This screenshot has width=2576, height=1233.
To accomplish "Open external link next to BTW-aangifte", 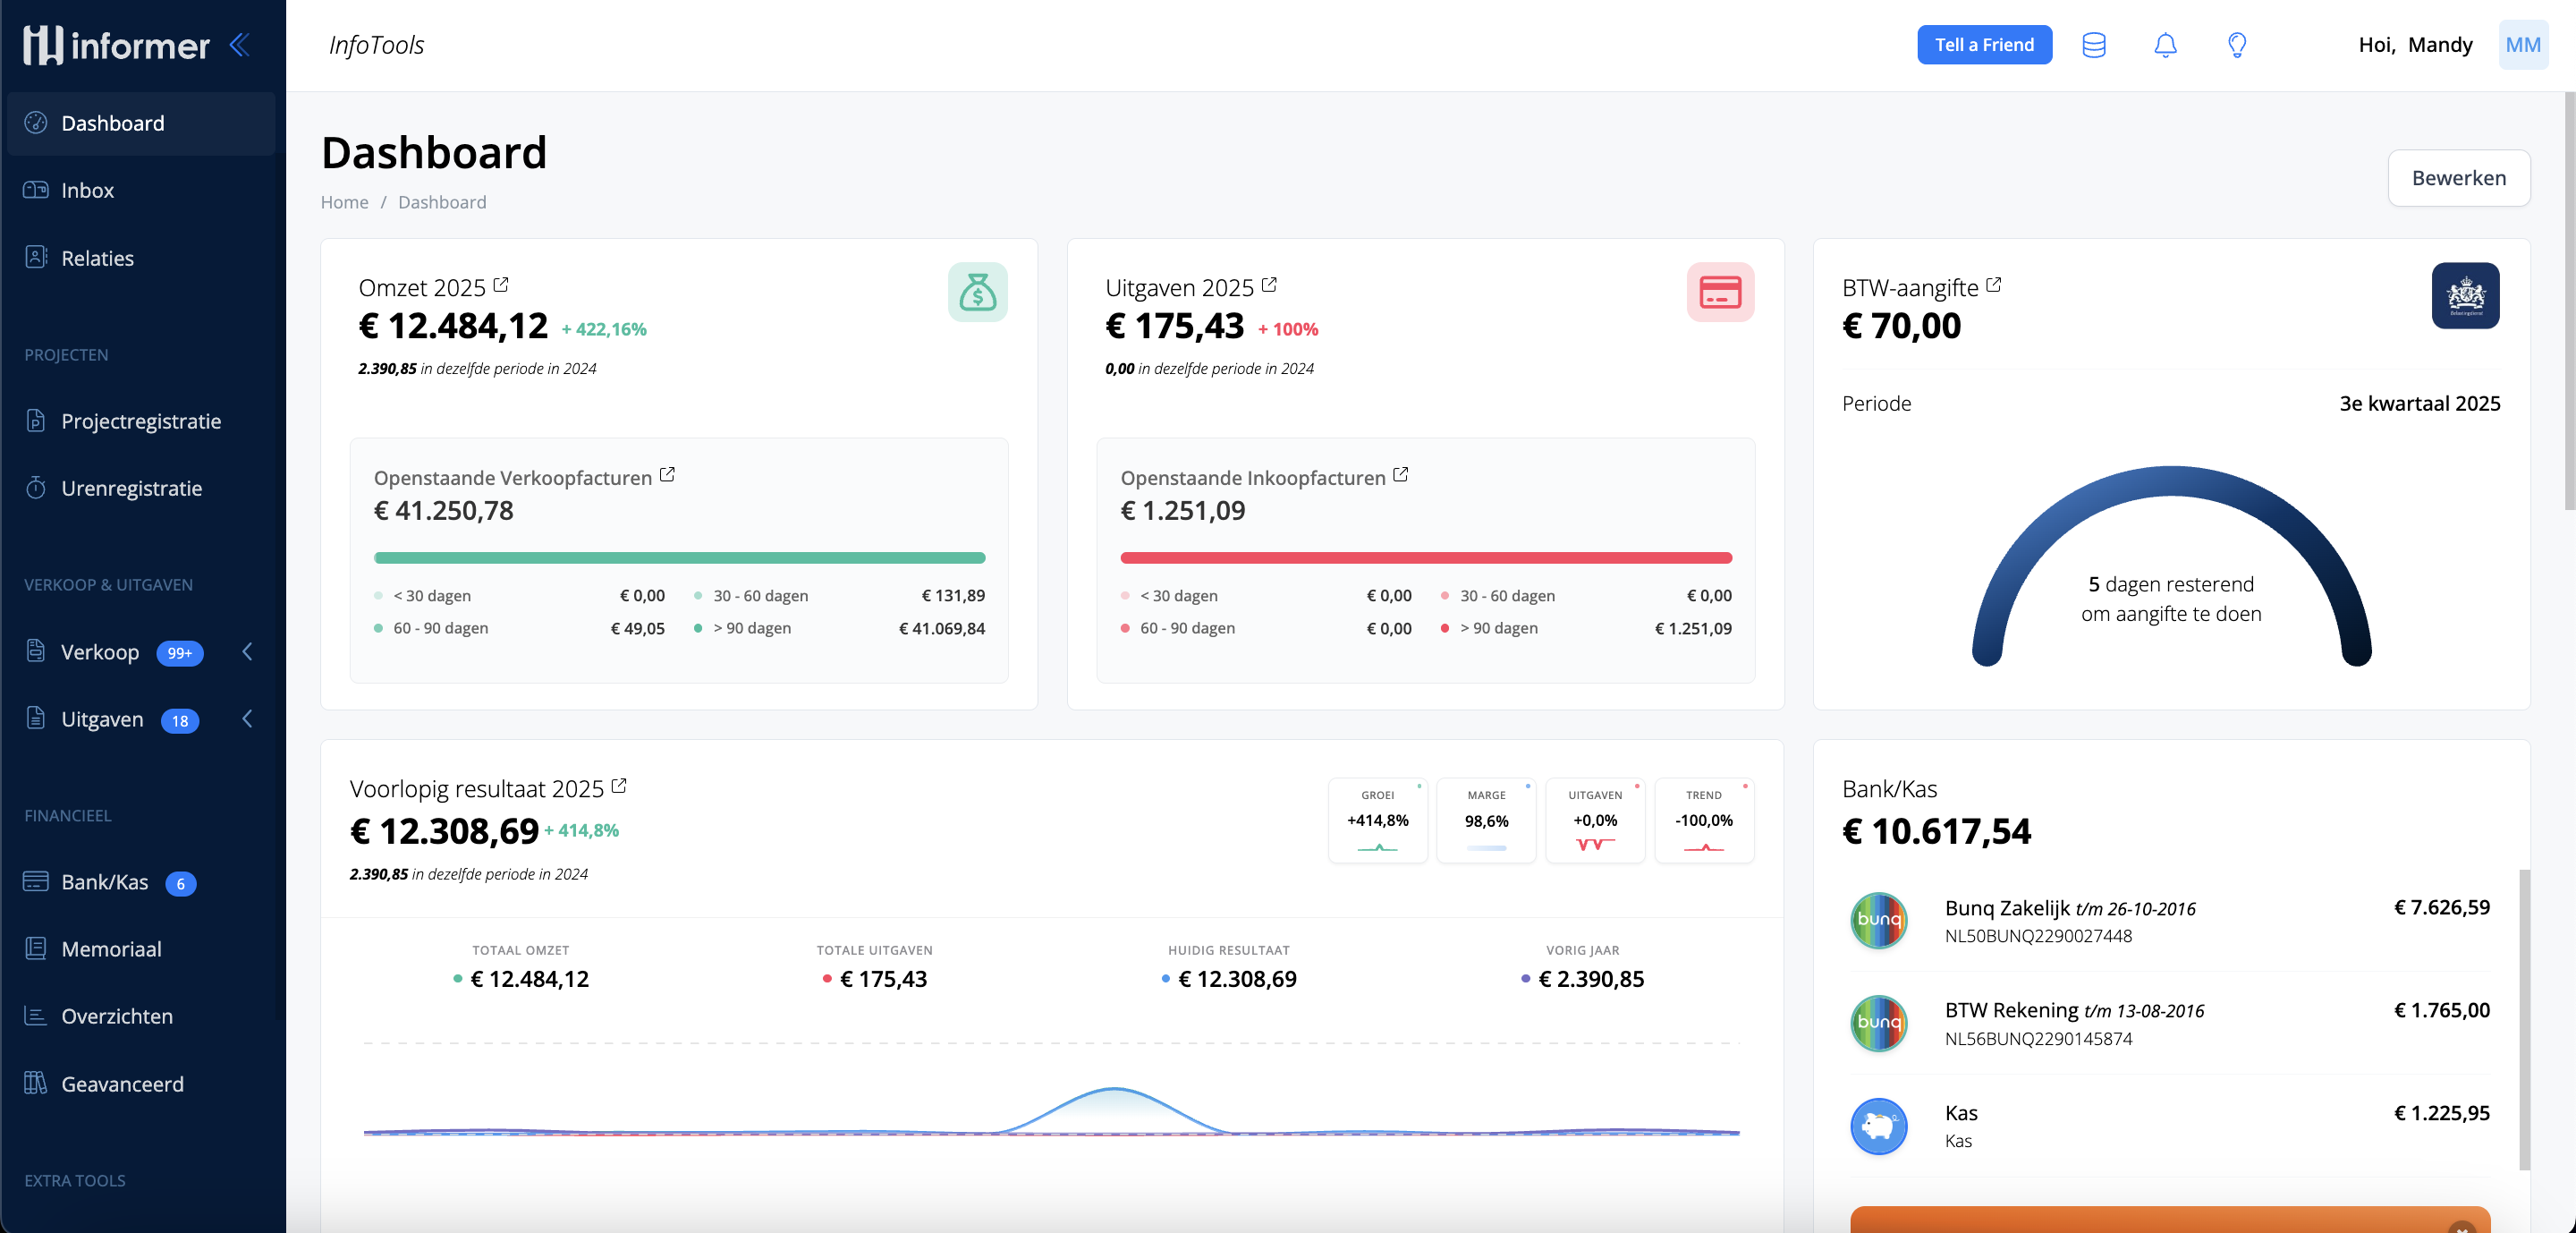I will click(1993, 285).
